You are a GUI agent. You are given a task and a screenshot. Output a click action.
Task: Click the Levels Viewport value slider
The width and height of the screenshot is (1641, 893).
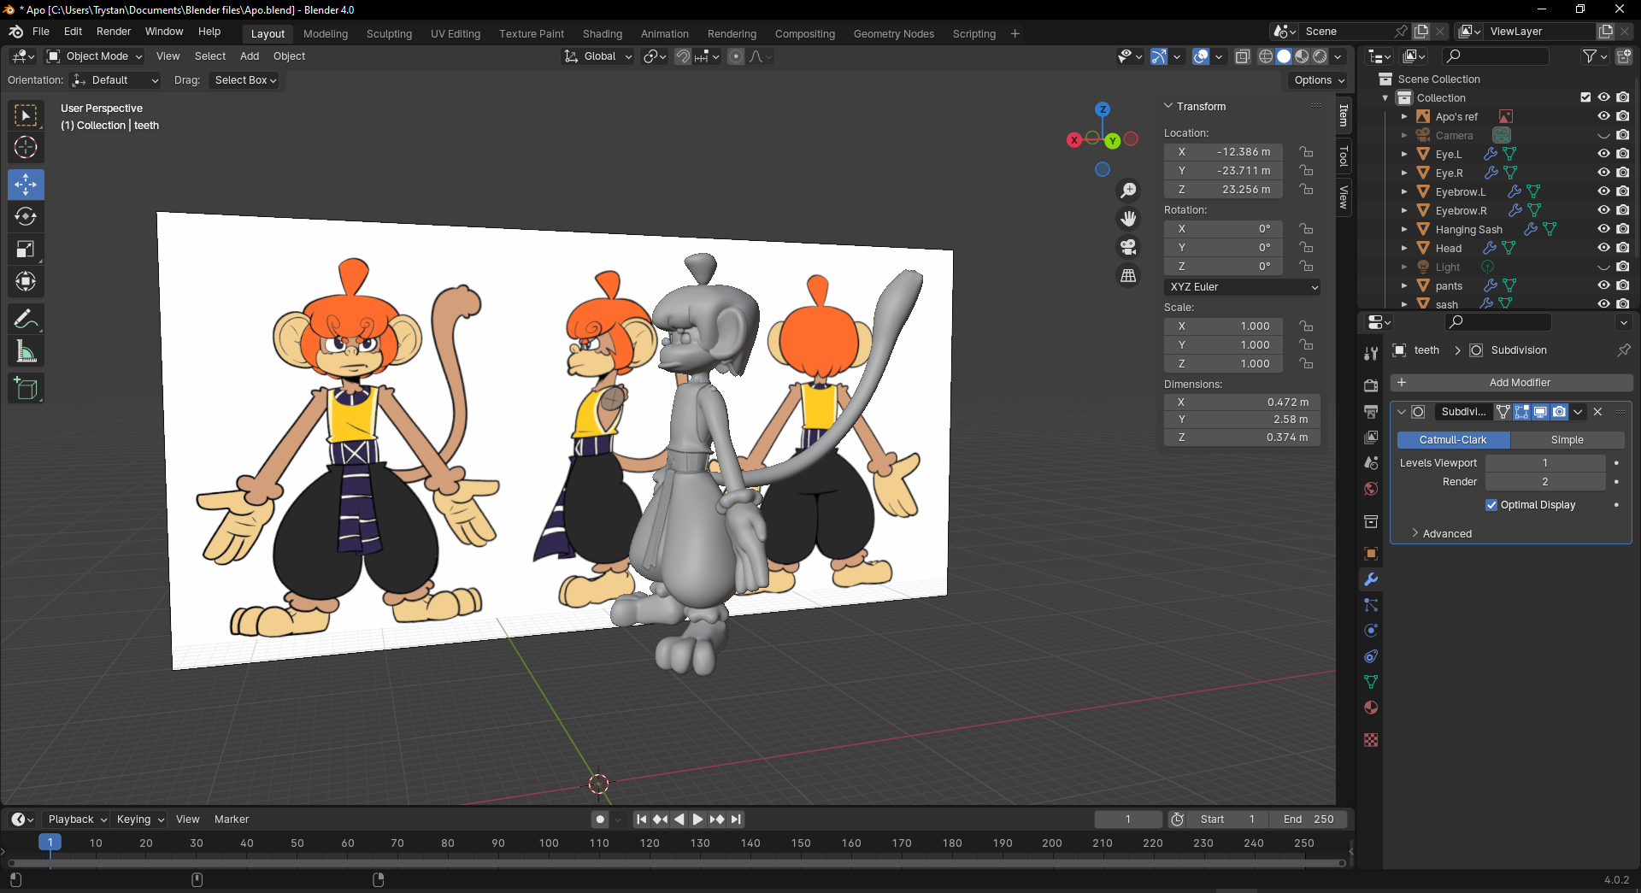[x=1544, y=463]
